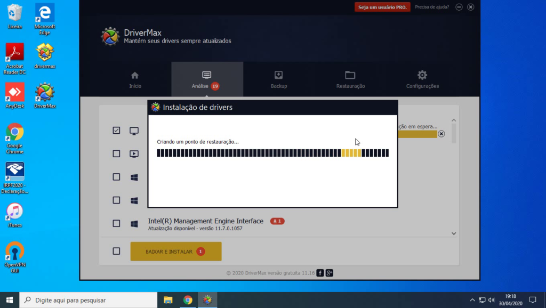Open the DriverMax desktop shortcut
This screenshot has height=308, width=546.
(x=45, y=95)
